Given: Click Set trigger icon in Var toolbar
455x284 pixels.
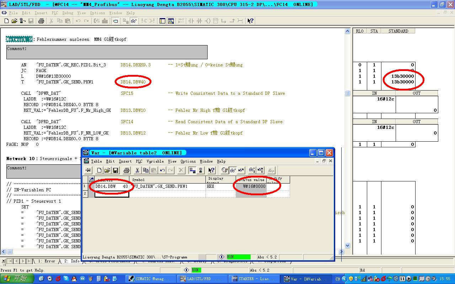Looking at the screenshot, I should tap(224, 170).
